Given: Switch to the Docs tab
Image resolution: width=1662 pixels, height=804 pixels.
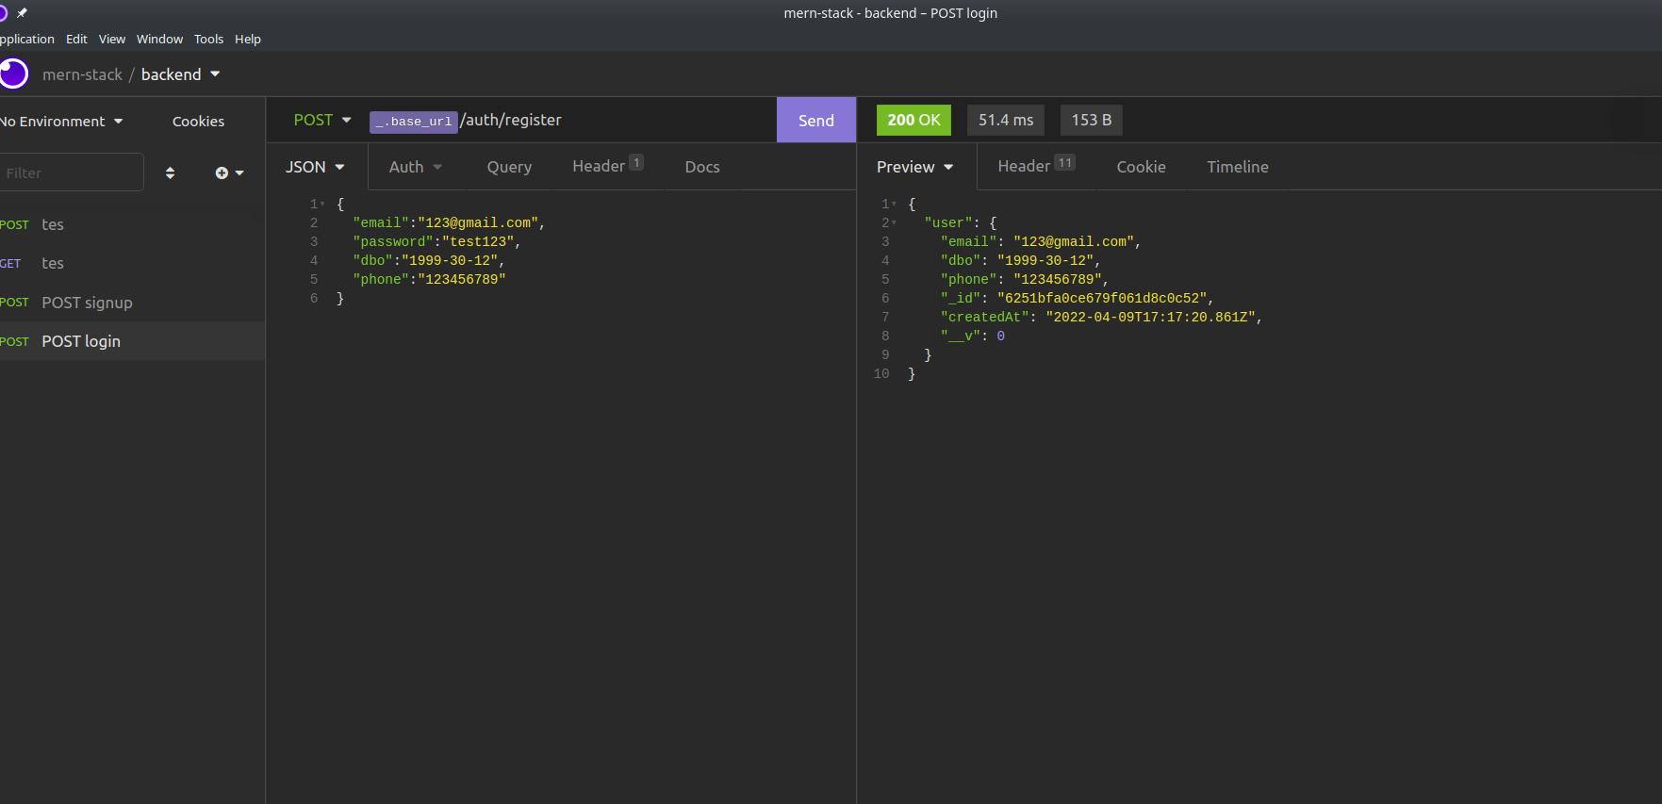Looking at the screenshot, I should [x=702, y=167].
